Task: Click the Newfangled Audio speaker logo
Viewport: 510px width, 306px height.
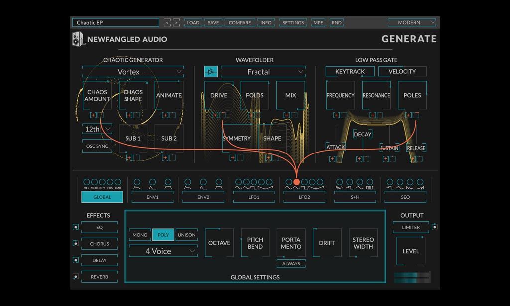Action: point(78,39)
